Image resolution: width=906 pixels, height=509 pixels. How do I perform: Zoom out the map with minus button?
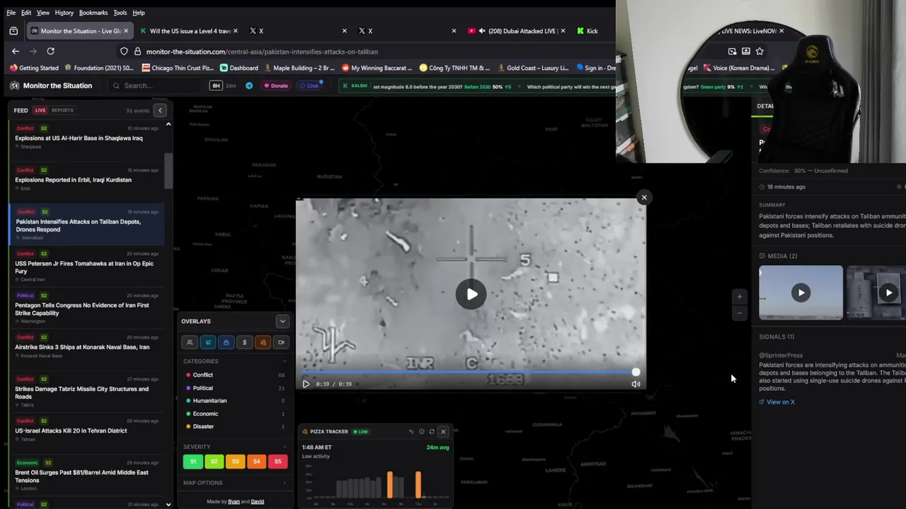[739, 313]
